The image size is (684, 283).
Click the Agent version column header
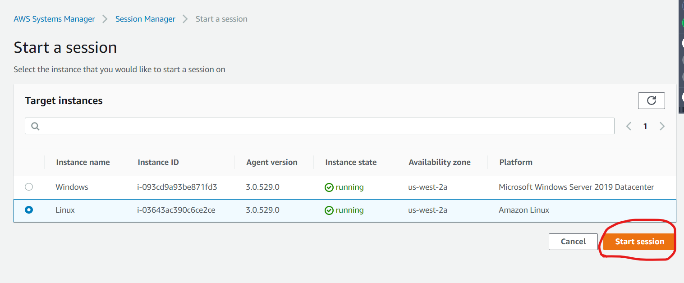[x=272, y=162]
